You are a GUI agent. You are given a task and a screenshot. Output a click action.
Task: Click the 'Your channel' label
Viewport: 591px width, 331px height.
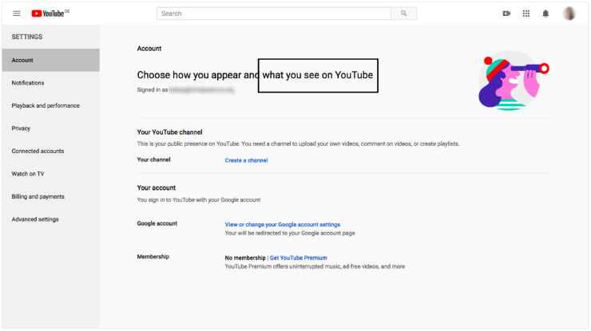coord(153,160)
